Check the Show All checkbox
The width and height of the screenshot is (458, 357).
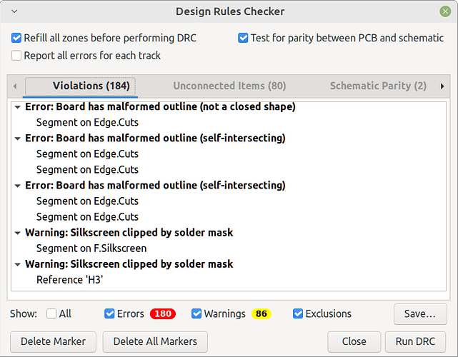[51, 313]
